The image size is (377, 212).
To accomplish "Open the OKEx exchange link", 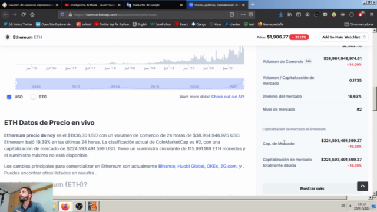I will tap(212, 166).
